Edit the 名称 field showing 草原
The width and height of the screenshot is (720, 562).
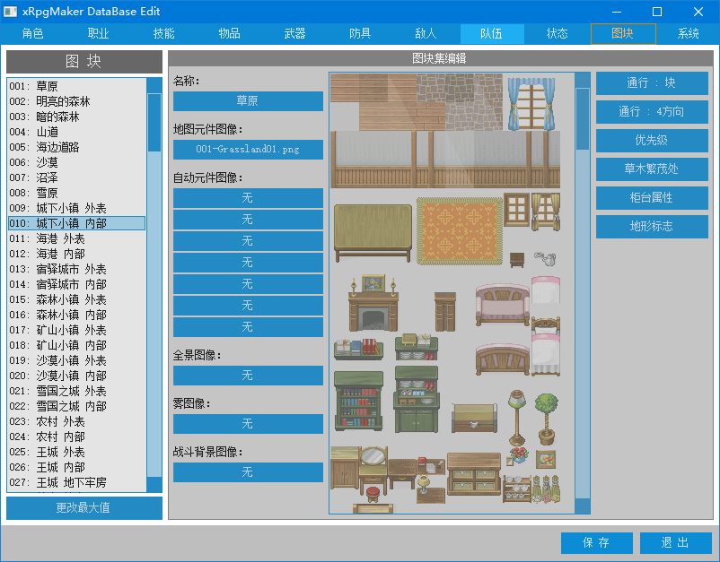[x=248, y=101]
